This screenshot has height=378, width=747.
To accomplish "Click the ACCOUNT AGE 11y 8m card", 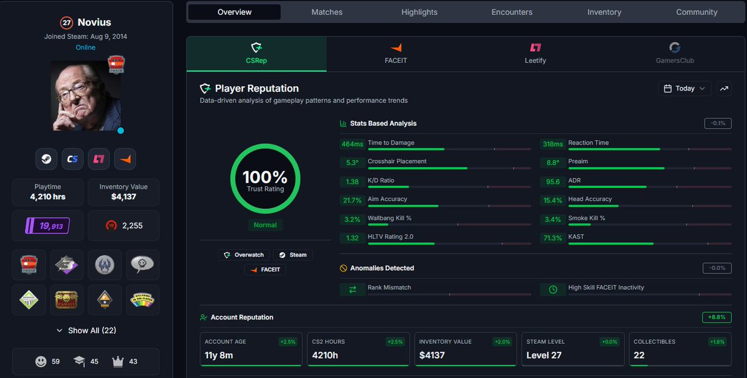I will coord(251,349).
